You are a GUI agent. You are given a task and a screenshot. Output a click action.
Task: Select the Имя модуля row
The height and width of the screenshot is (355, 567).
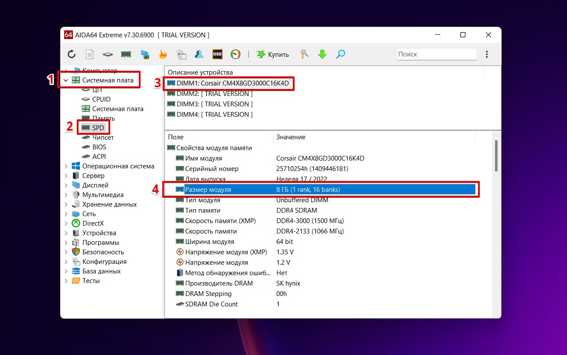pos(325,158)
